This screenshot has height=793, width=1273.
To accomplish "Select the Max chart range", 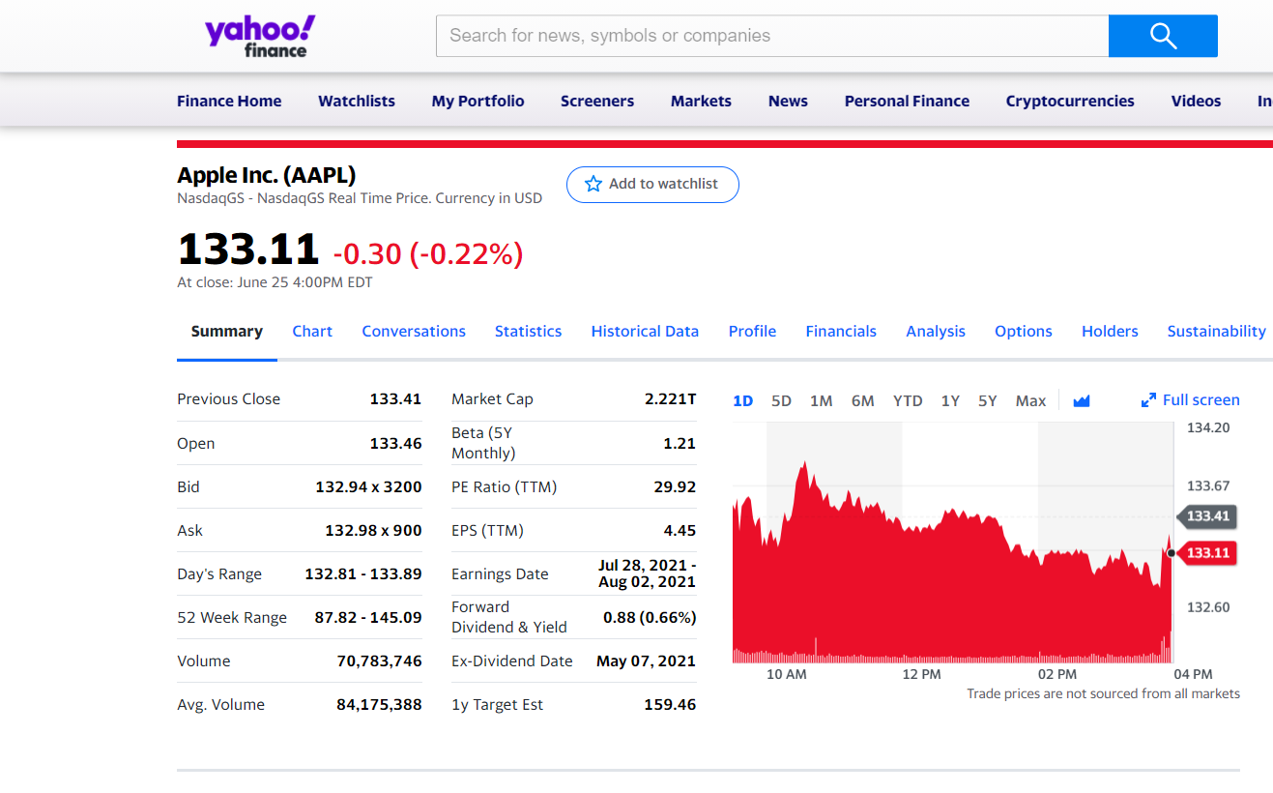I will (1030, 400).
